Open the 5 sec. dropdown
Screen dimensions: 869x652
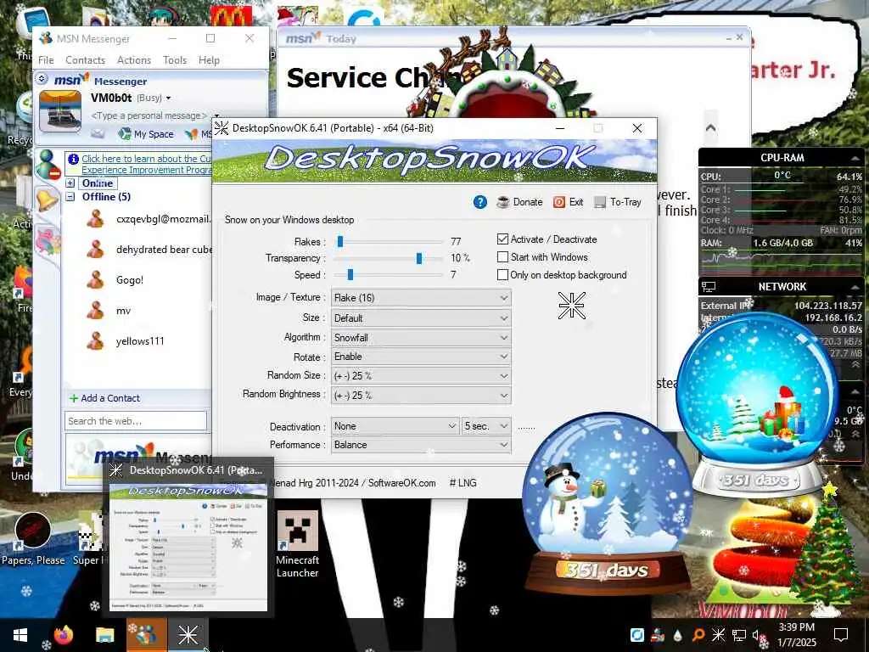(x=486, y=426)
